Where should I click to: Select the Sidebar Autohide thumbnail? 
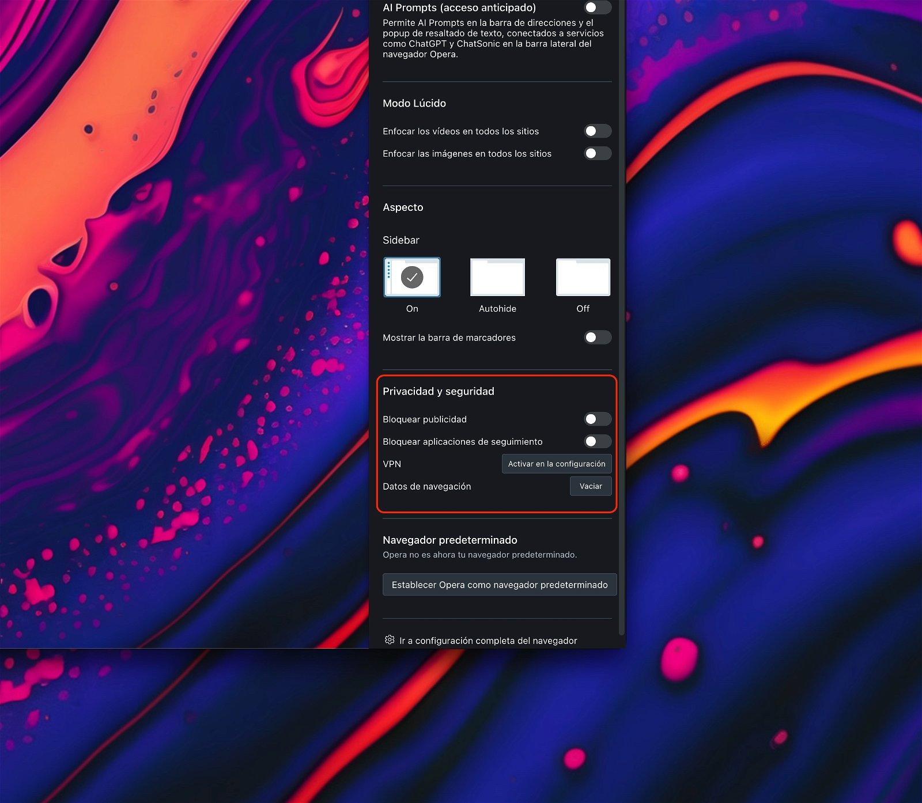497,277
